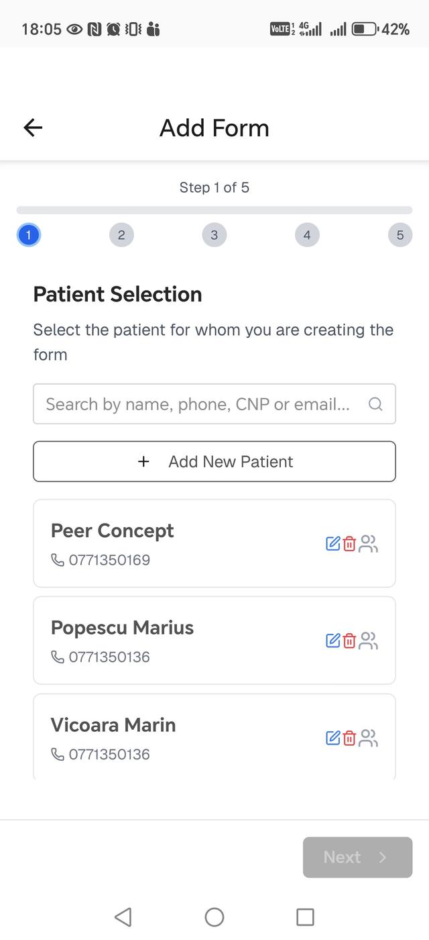Edit the Popescu Marius patient record
This screenshot has width=429, height=940.
[332, 641]
